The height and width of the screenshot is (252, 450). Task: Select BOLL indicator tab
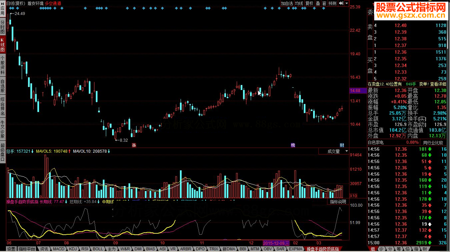tap(98, 249)
